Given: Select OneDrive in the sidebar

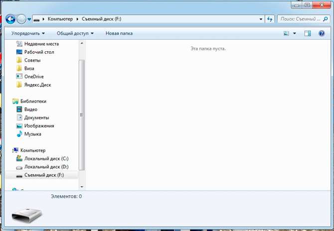Looking at the screenshot, I should coord(34,77).
